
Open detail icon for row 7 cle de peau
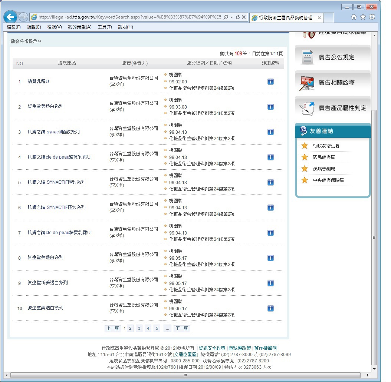tap(270, 233)
